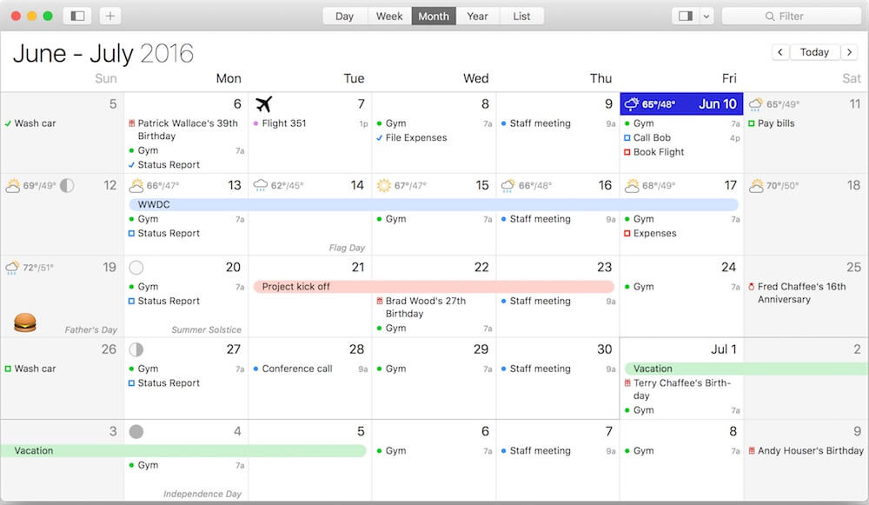
Task: Toggle the right inspector panel icon
Action: click(x=685, y=16)
